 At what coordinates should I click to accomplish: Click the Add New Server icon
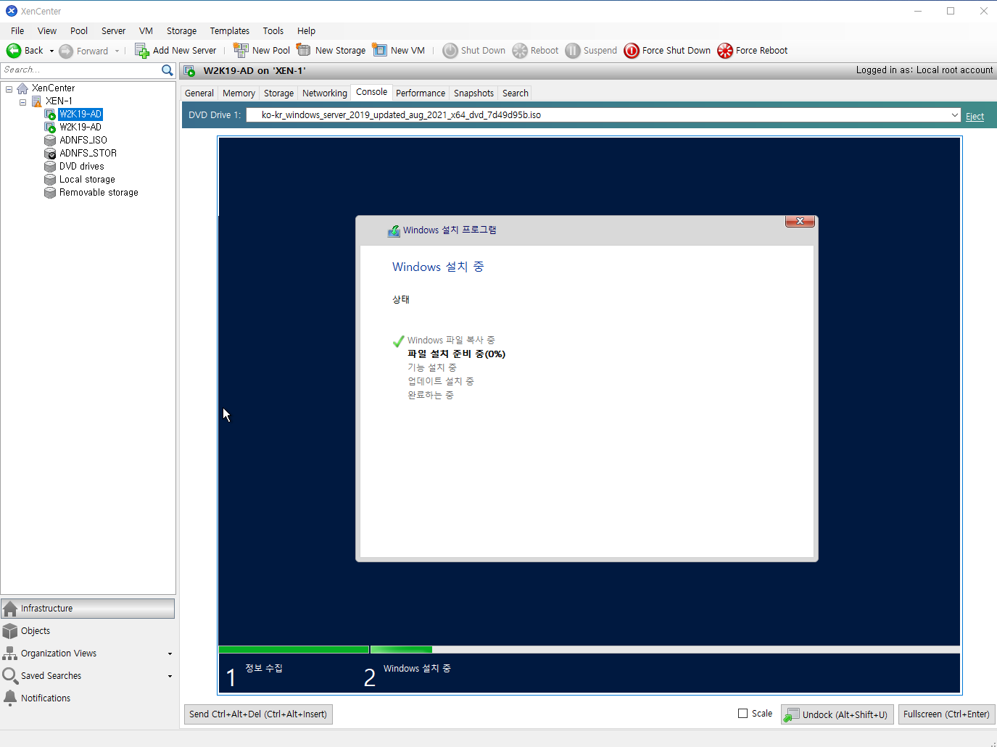click(142, 51)
